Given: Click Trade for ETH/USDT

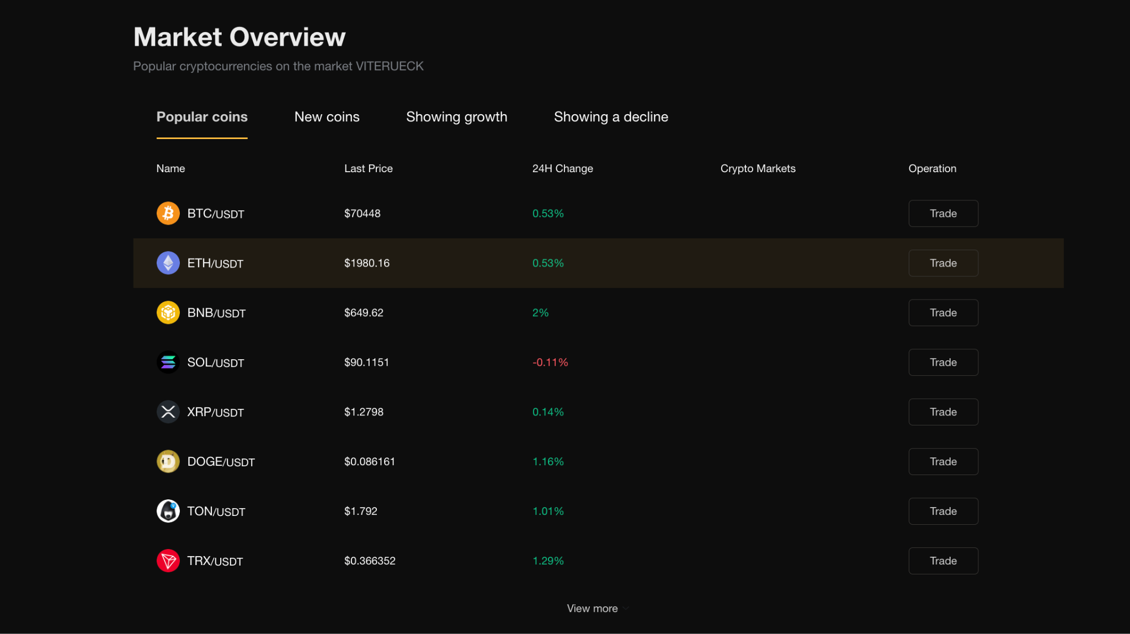Looking at the screenshot, I should click(x=943, y=263).
